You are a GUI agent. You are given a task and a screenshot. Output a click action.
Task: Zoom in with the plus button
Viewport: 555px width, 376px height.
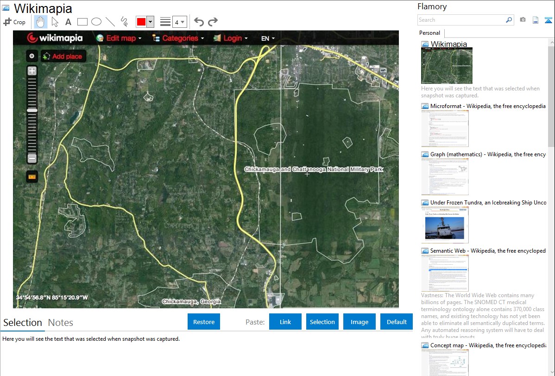[32, 71]
